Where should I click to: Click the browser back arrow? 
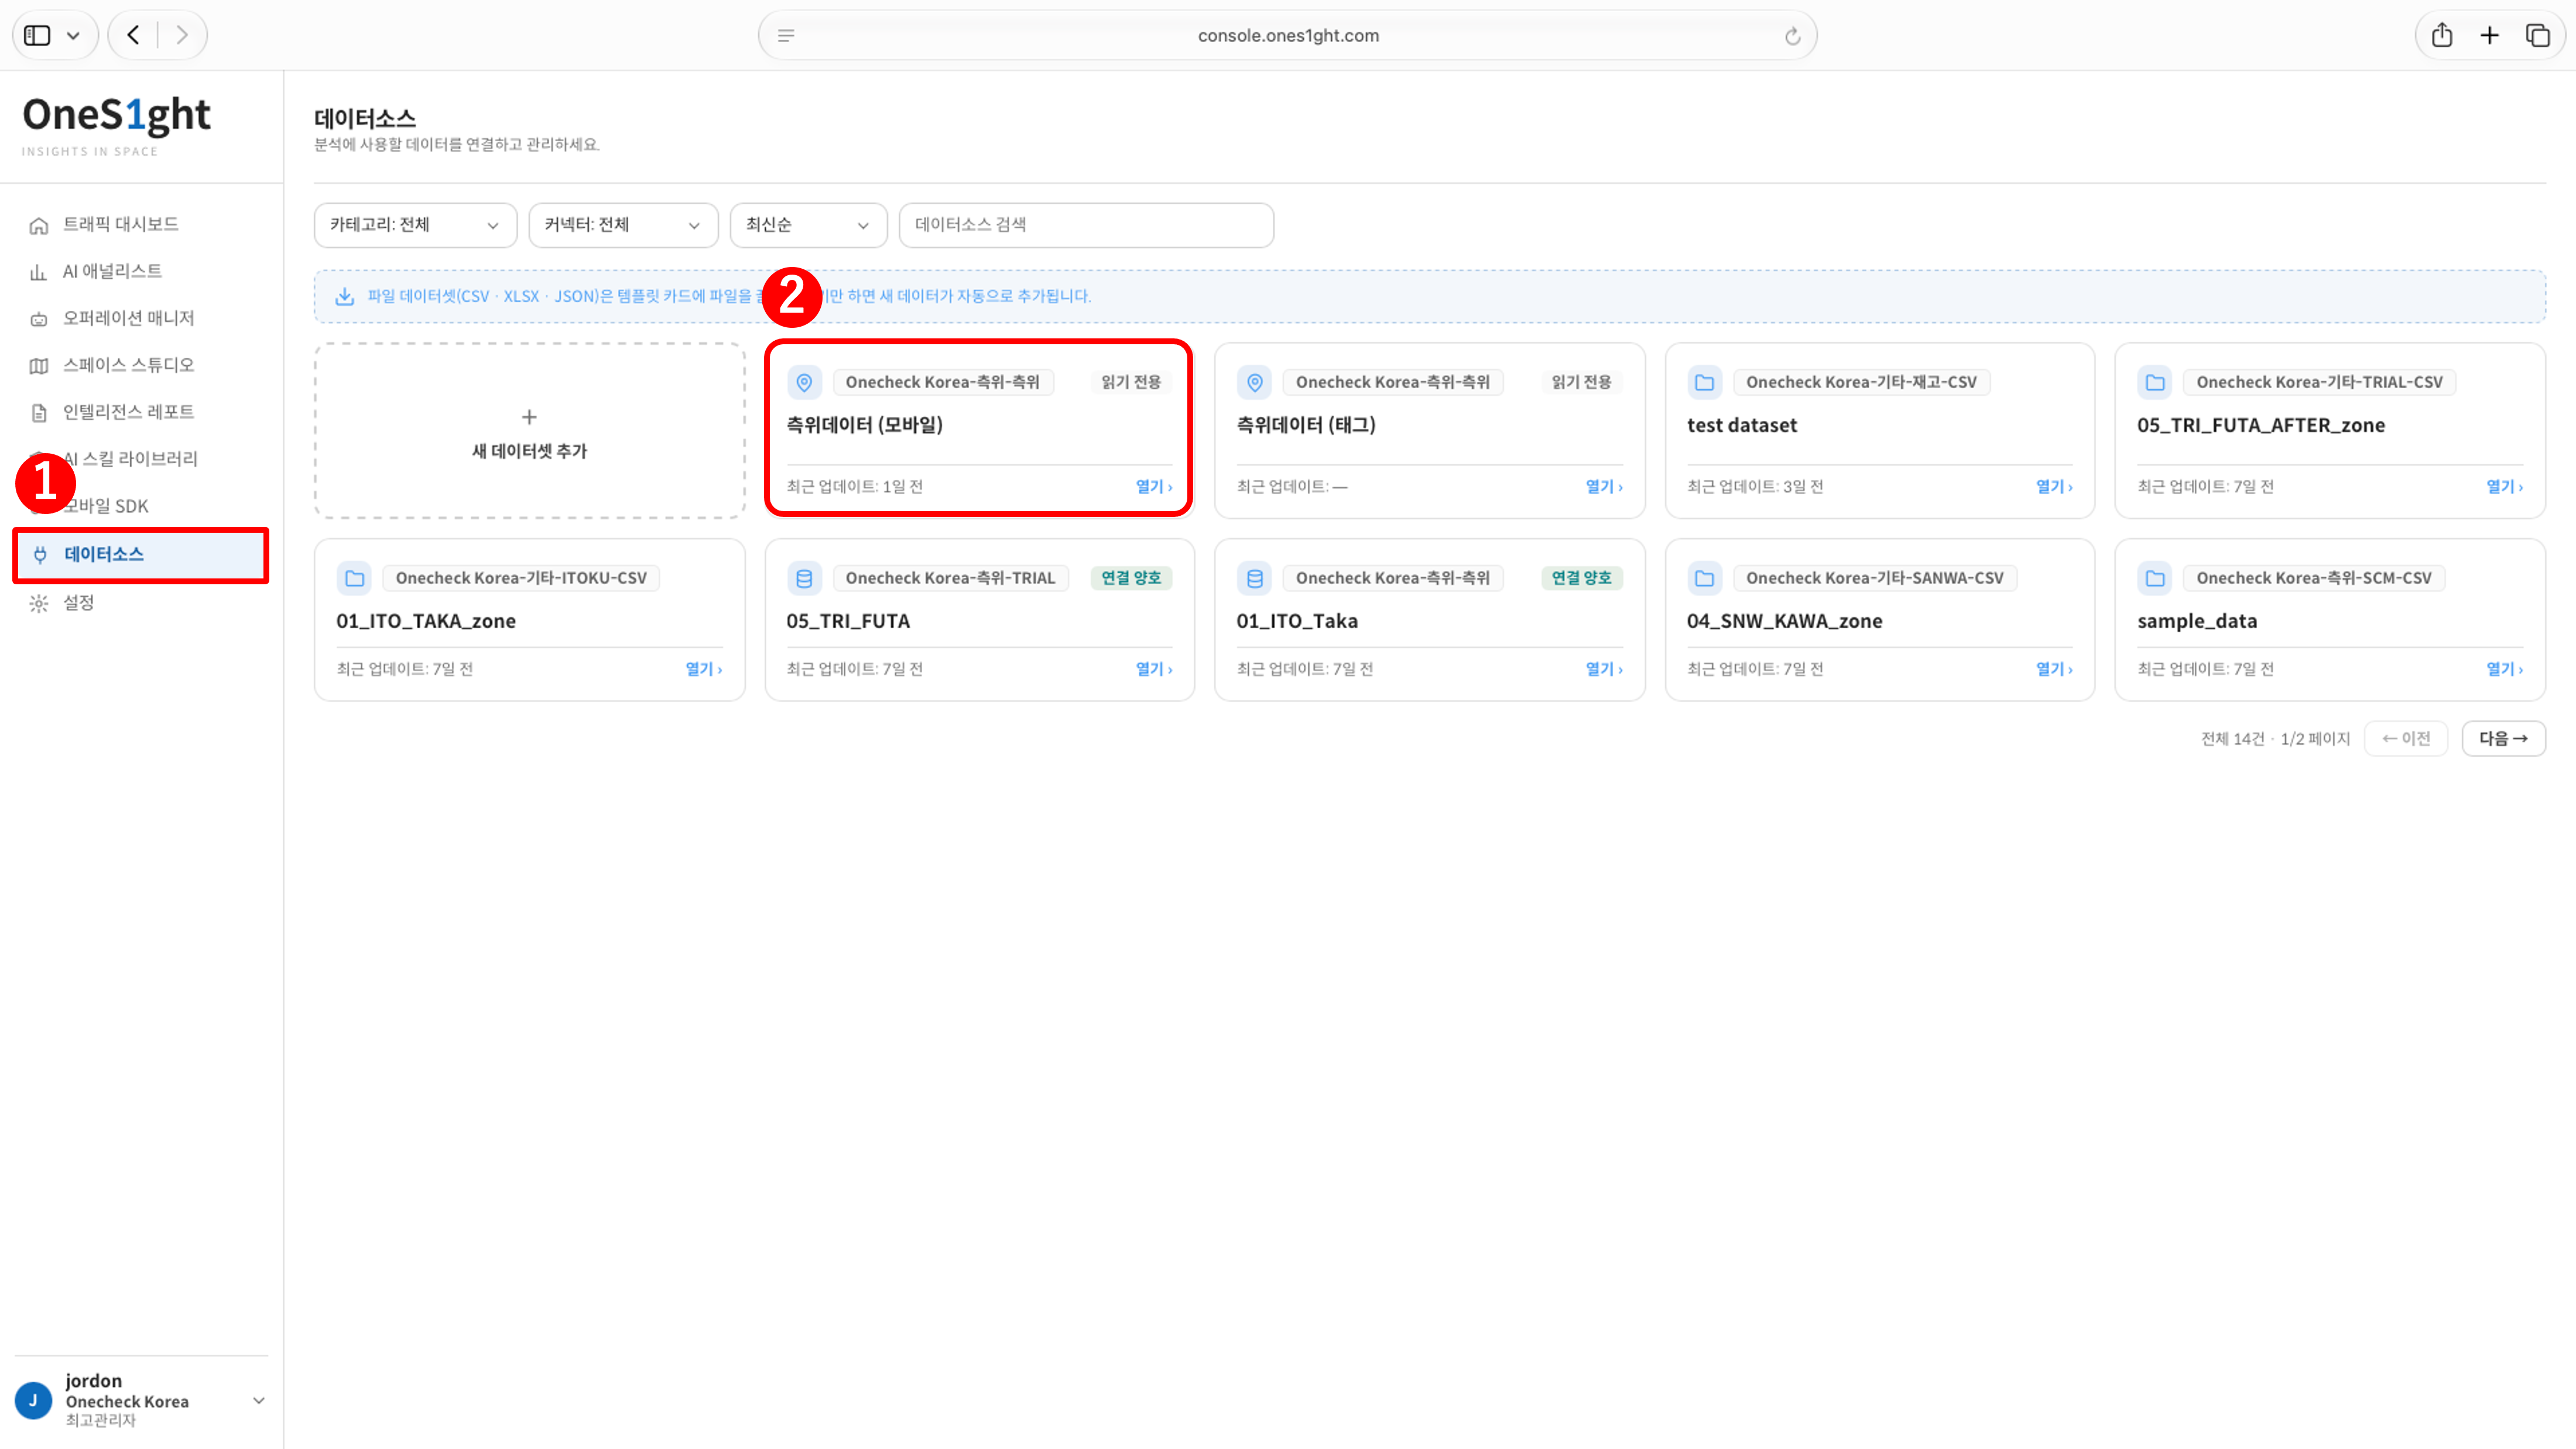click(133, 35)
